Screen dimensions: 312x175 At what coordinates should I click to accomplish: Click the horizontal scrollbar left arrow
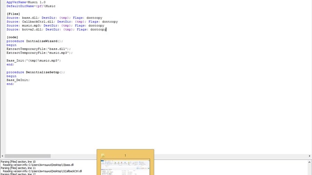[x=2, y=156]
